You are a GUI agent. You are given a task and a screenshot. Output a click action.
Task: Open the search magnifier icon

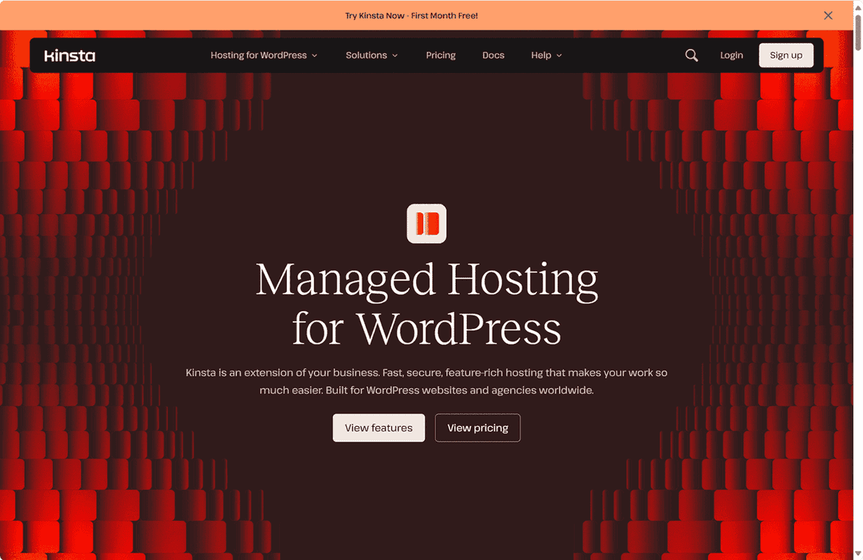pyautogui.click(x=692, y=55)
